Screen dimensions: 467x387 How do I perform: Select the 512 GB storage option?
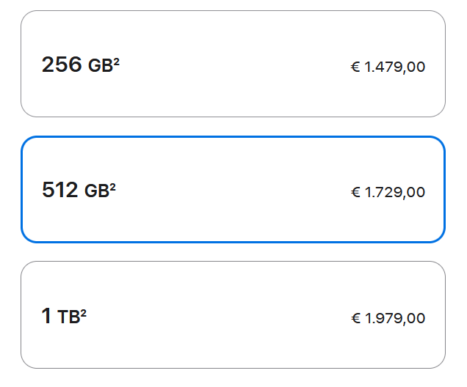[233, 189]
